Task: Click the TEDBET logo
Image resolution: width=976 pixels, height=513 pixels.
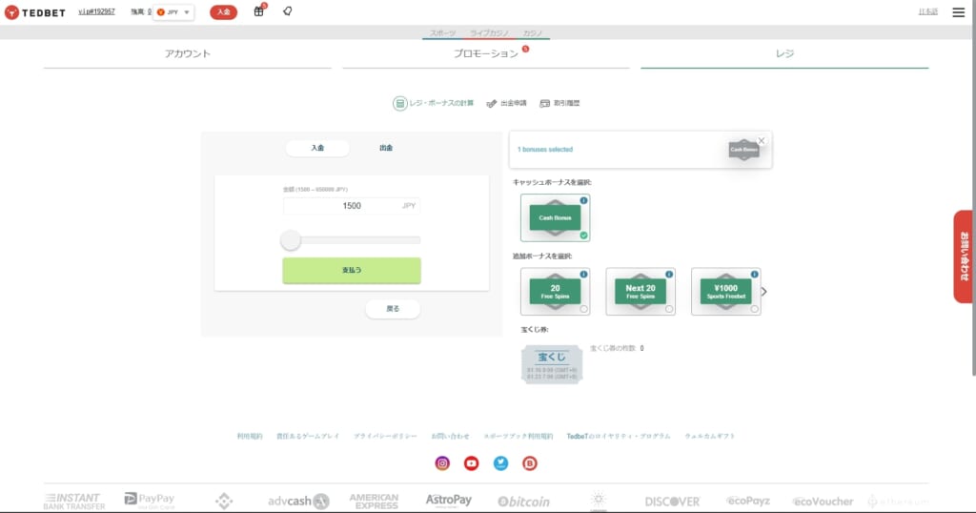Action: pos(35,12)
